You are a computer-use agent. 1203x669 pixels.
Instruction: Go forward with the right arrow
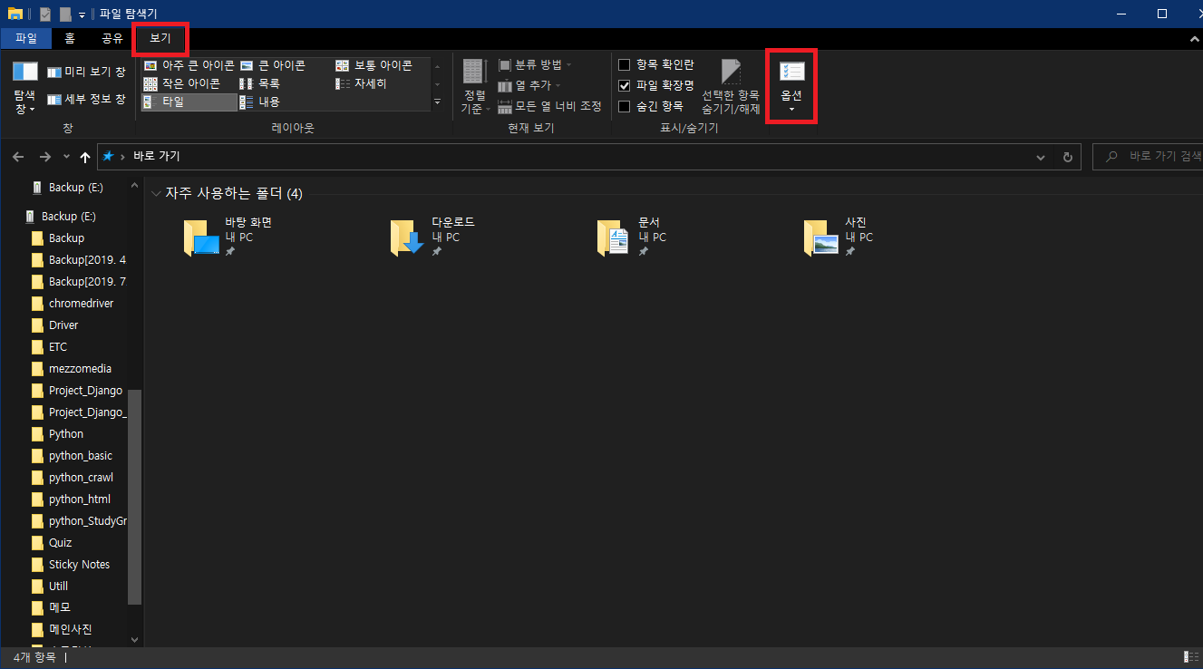[x=44, y=157]
